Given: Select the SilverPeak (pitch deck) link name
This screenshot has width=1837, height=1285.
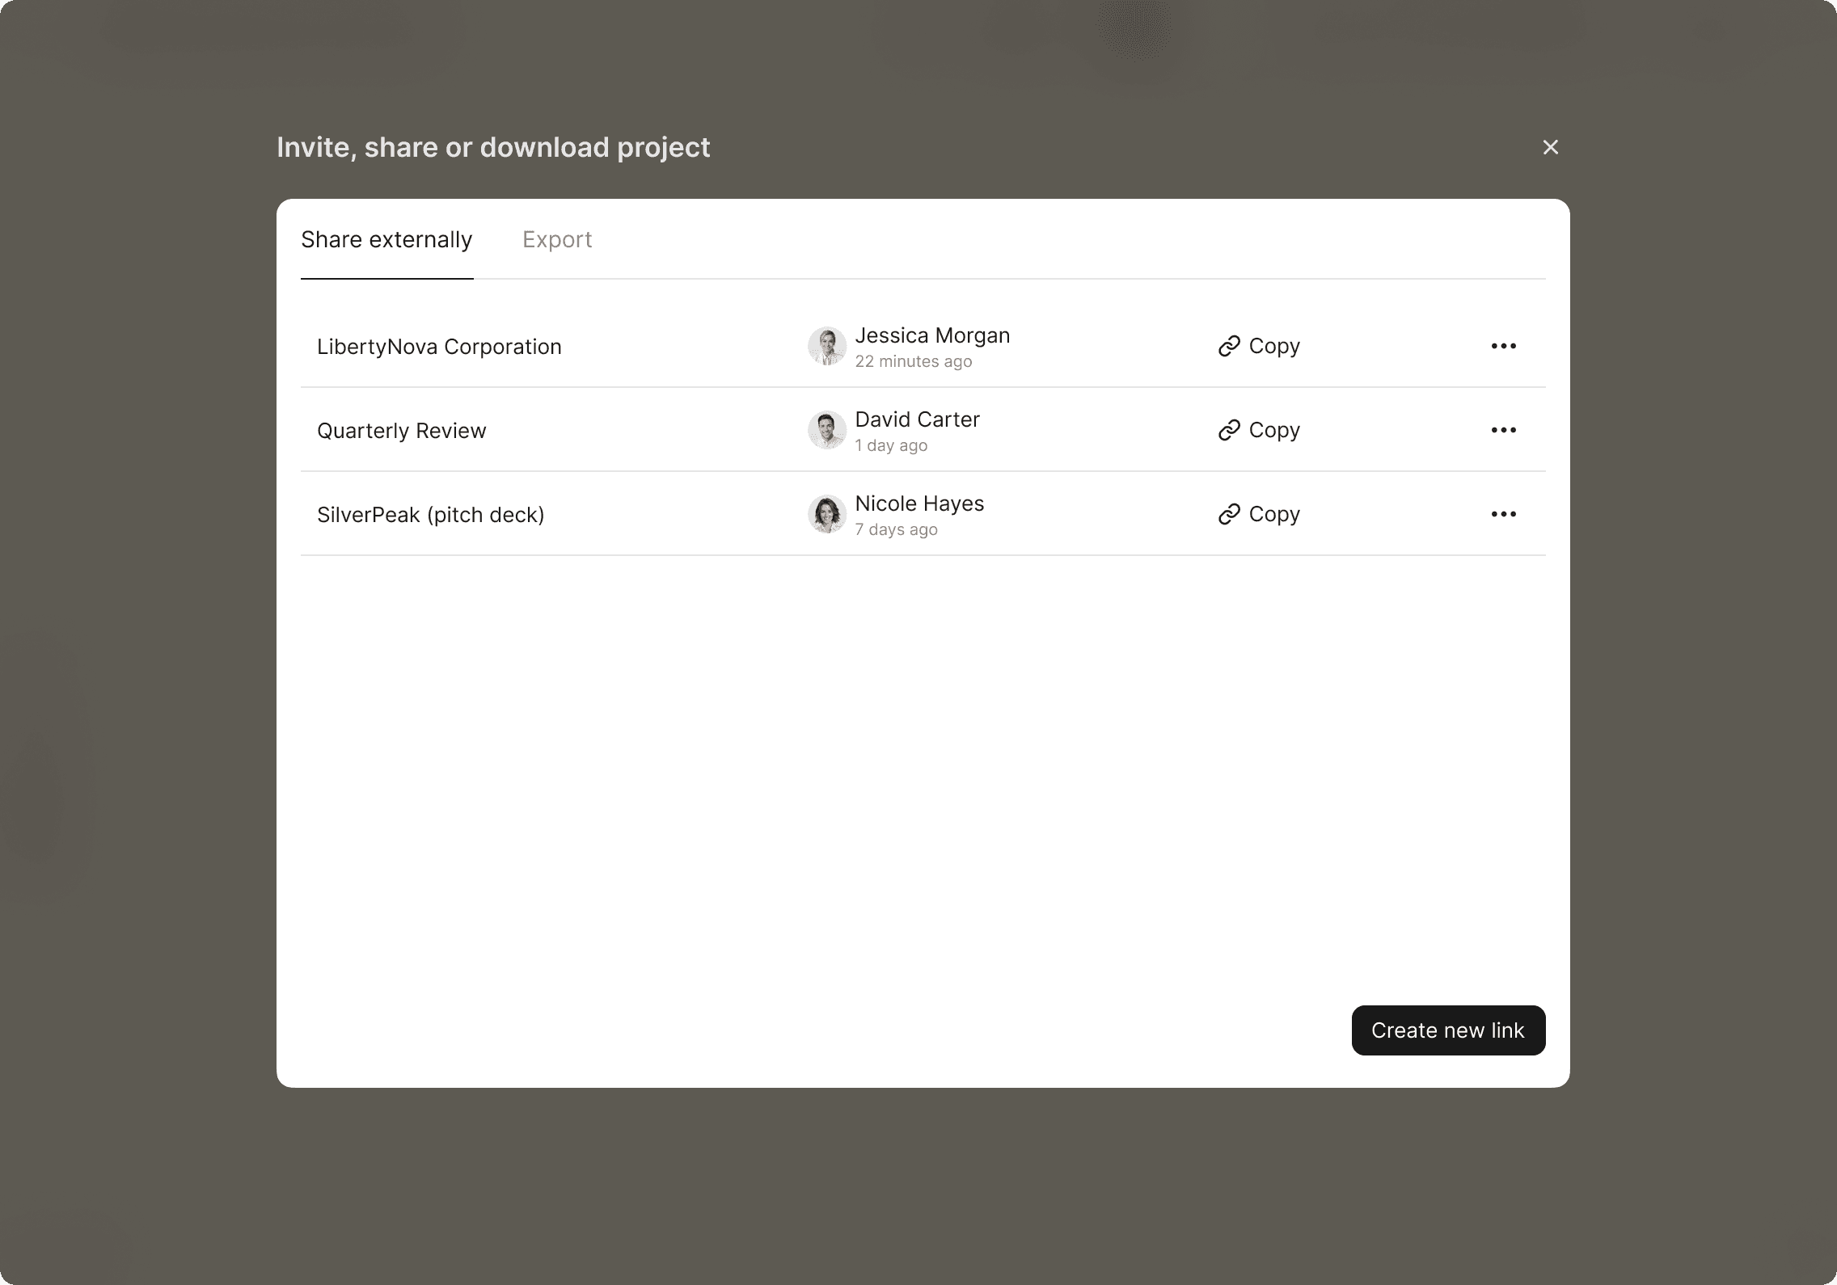Looking at the screenshot, I should coord(430,515).
